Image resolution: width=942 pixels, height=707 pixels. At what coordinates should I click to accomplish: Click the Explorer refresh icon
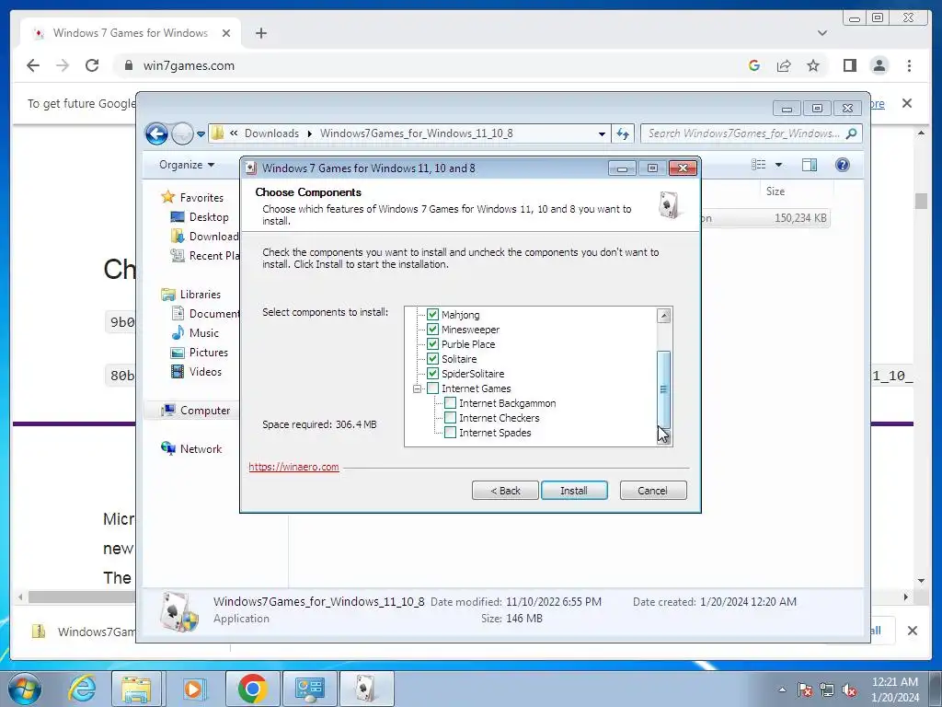point(623,134)
